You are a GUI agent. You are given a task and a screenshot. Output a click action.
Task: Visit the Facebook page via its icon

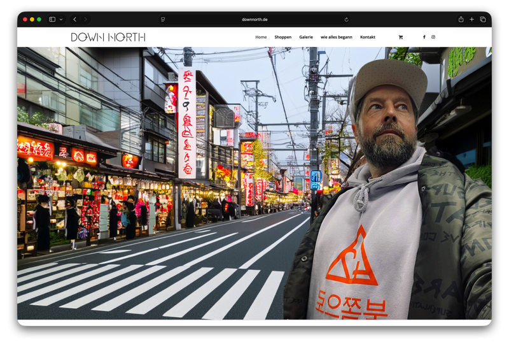coord(424,37)
